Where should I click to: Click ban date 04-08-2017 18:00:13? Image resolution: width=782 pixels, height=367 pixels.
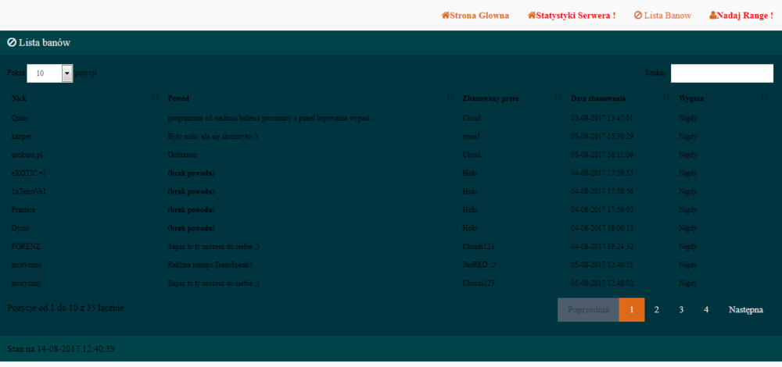coord(602,228)
